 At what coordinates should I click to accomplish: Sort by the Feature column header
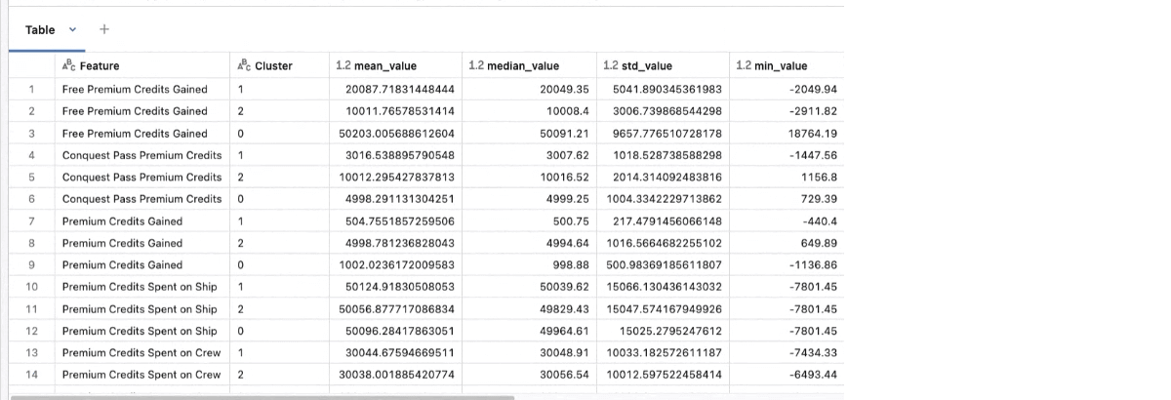[100, 66]
